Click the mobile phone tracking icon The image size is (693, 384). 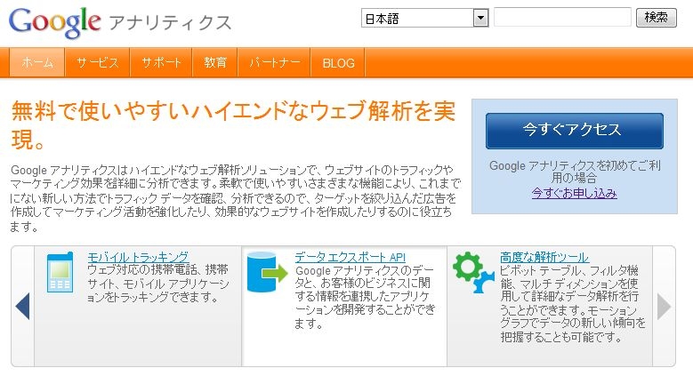pos(60,272)
